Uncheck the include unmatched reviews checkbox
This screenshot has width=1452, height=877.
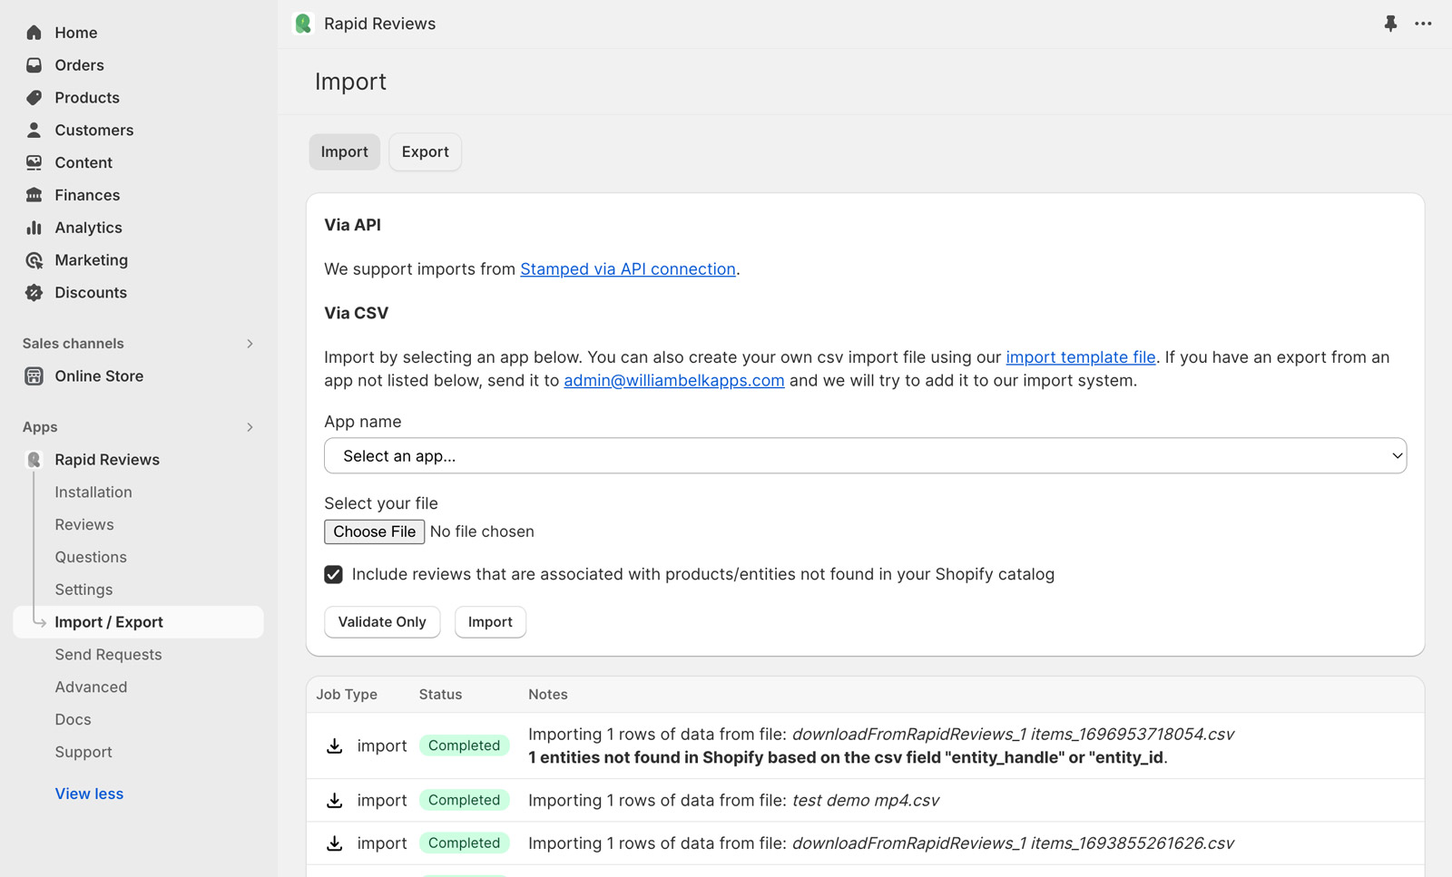pos(334,574)
